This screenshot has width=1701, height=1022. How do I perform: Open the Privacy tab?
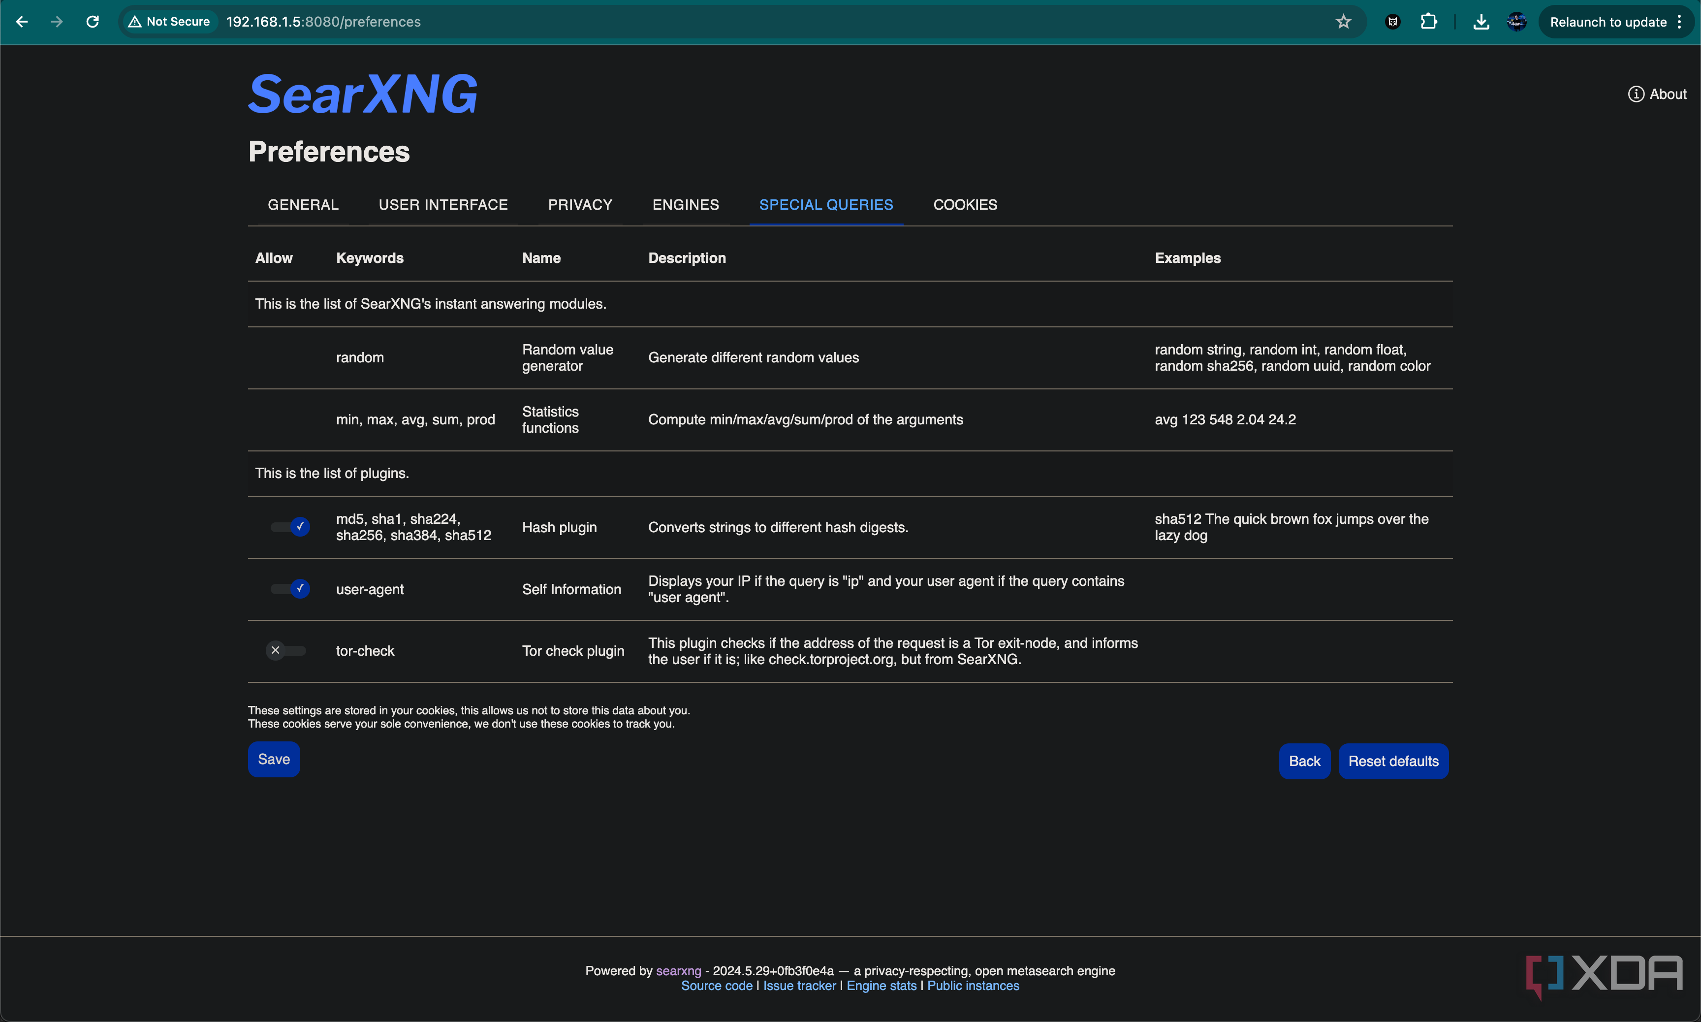click(580, 204)
